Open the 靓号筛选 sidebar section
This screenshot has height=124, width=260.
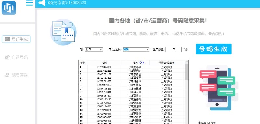click(16, 75)
